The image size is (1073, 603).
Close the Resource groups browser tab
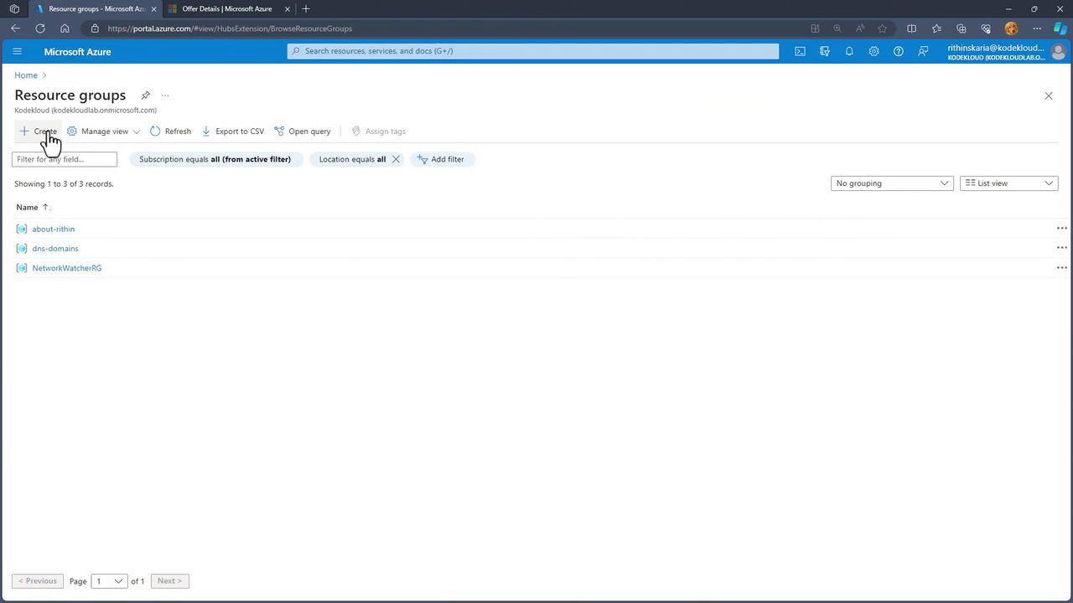153,9
